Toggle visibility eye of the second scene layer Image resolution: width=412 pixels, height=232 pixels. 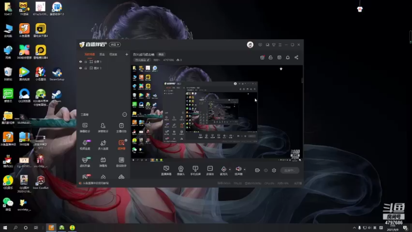pyautogui.click(x=81, y=68)
